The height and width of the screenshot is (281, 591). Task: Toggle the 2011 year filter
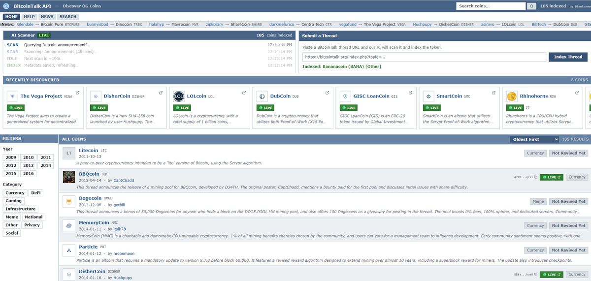[46, 157]
